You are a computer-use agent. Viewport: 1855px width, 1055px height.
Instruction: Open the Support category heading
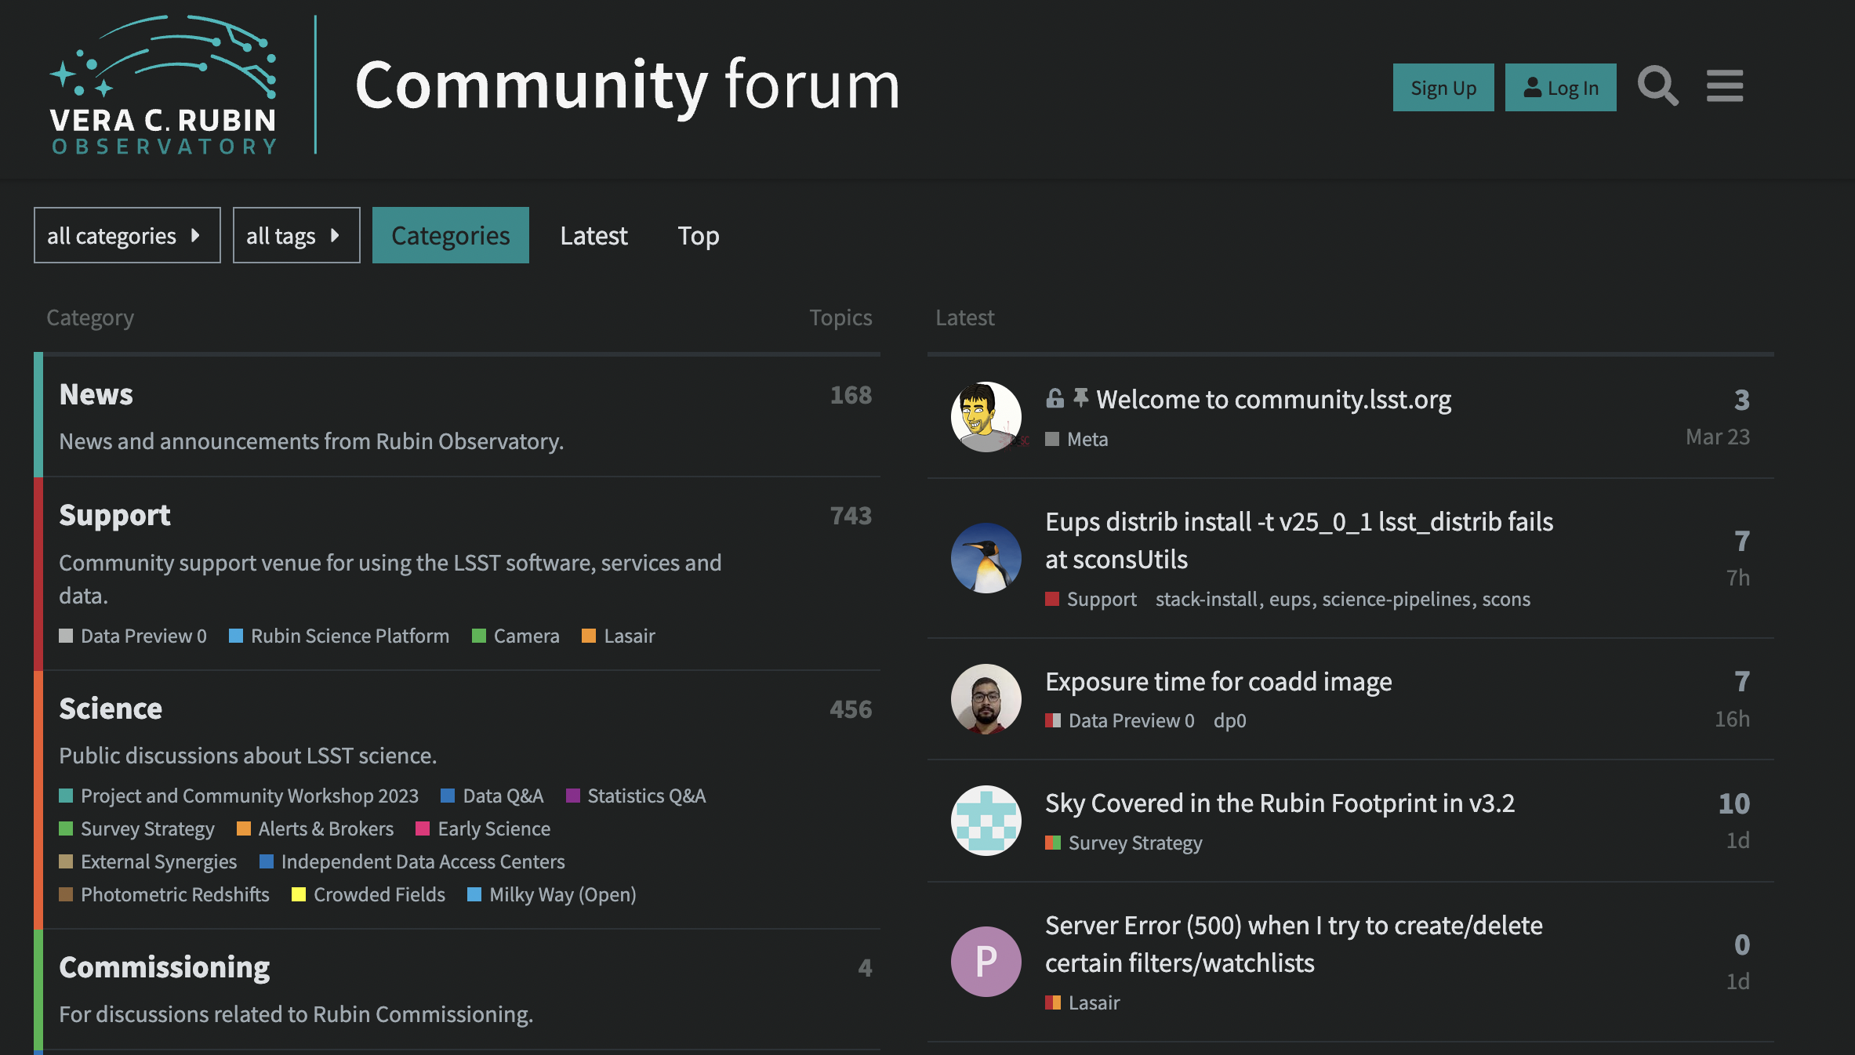114,515
